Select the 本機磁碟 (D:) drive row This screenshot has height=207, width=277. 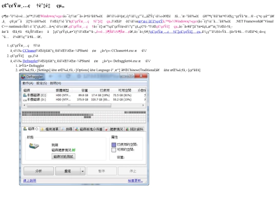coord(84,100)
